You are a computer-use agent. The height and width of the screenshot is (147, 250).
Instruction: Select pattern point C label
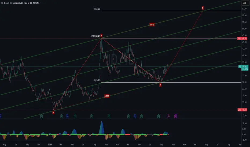[x=160, y=85]
